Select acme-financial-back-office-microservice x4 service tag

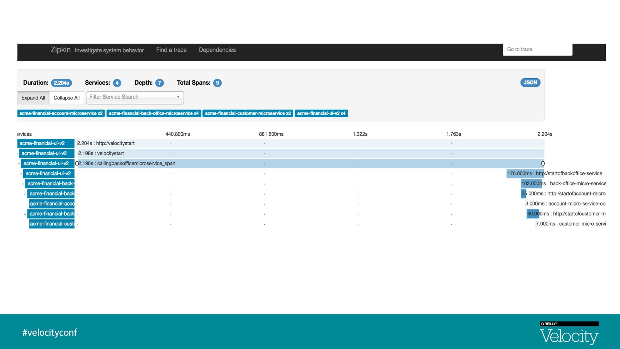click(x=154, y=113)
